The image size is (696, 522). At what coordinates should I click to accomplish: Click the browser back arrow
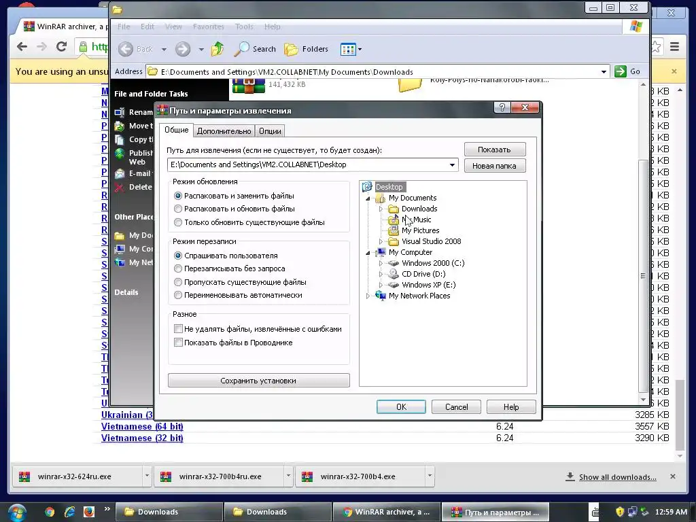click(x=22, y=46)
